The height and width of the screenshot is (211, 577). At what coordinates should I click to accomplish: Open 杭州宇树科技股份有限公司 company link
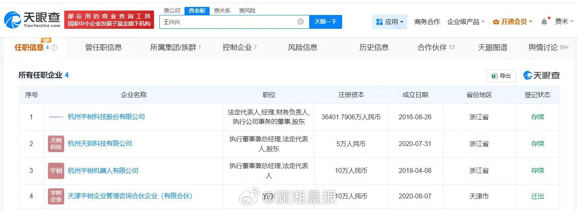106,117
